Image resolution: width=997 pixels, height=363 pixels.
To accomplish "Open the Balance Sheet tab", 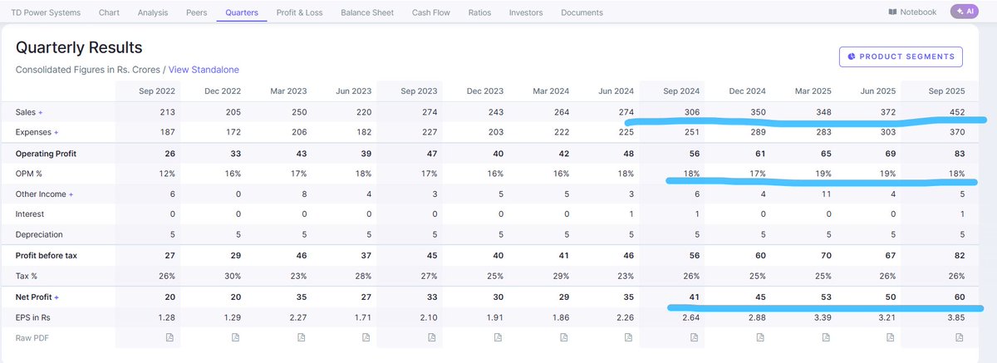I will click(366, 12).
